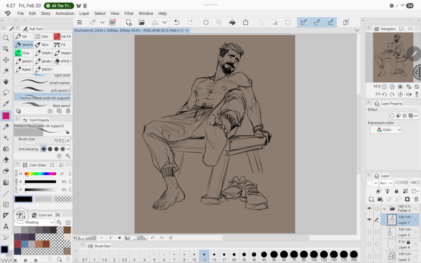Image resolution: width=421 pixels, height=263 pixels.
Task: Open file using folder icon in command bar
Action: pos(142,22)
